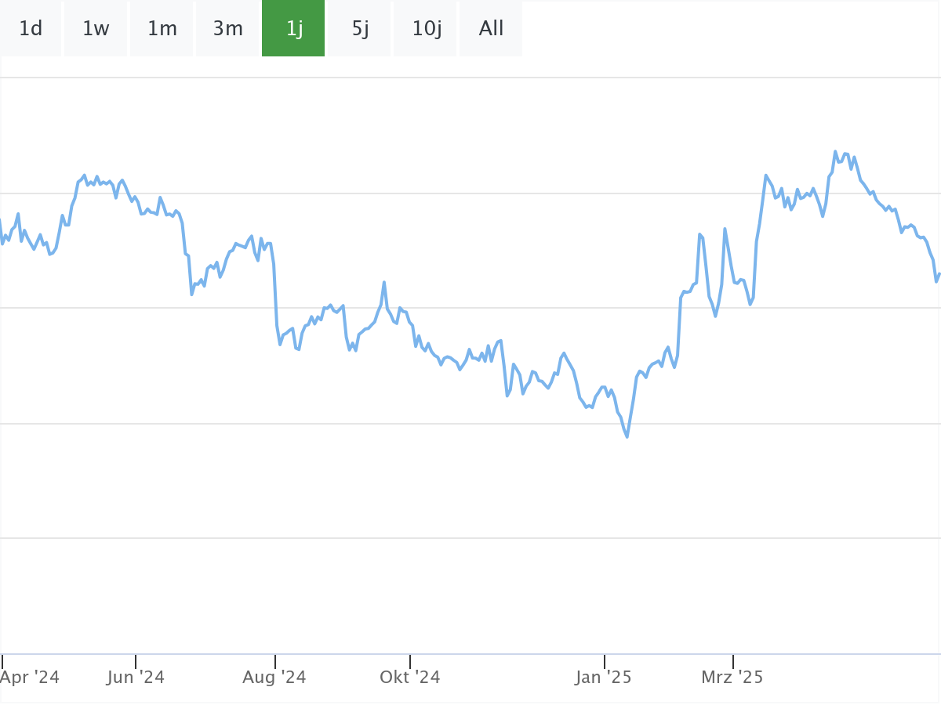This screenshot has height=705, width=941.
Task: Click the Mrz '25 axis label
Action: coord(732,678)
